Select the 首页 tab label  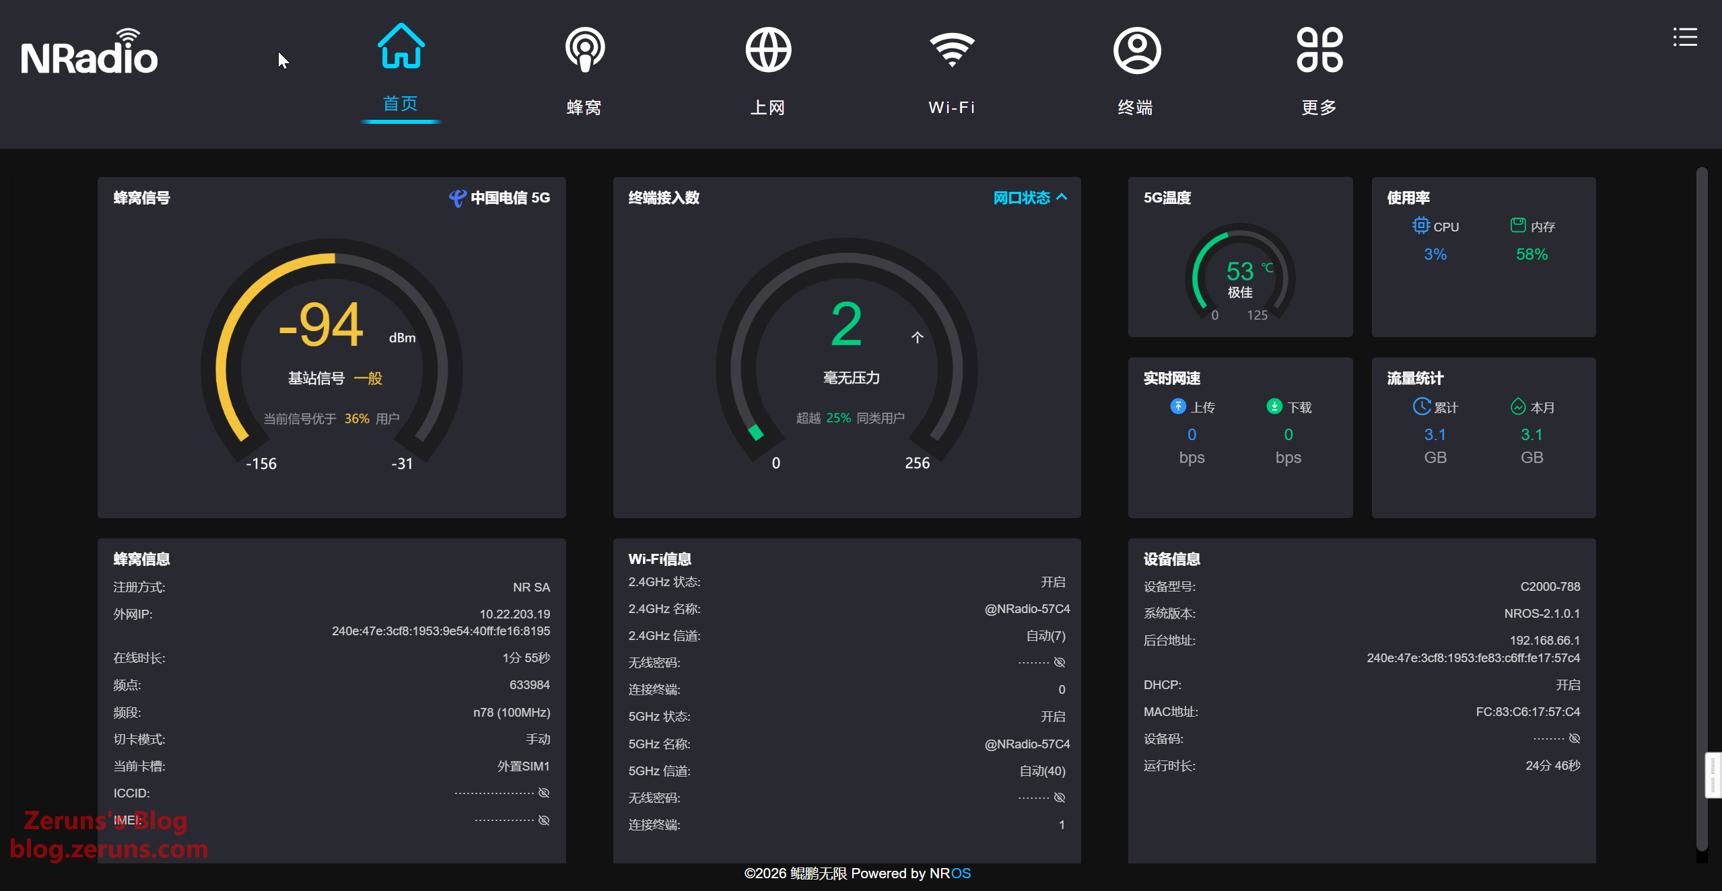click(x=401, y=104)
